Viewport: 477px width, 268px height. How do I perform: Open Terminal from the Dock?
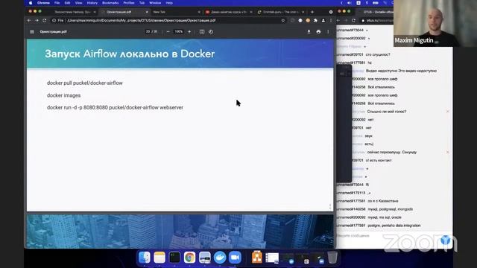pyautogui.click(x=174, y=258)
